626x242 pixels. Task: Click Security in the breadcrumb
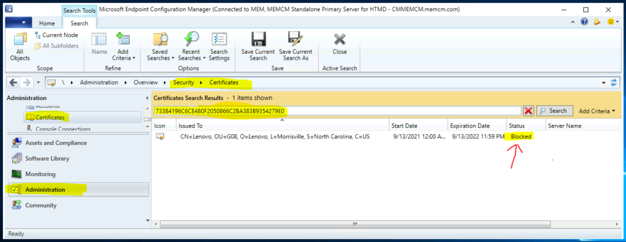click(183, 82)
